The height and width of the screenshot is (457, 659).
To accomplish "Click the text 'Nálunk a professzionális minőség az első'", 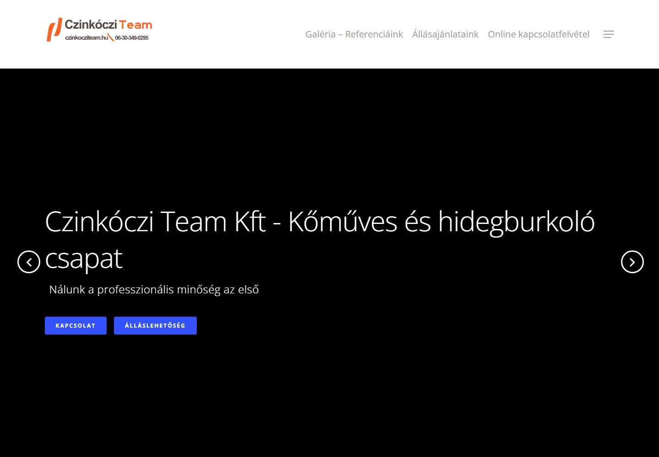I will point(154,290).
